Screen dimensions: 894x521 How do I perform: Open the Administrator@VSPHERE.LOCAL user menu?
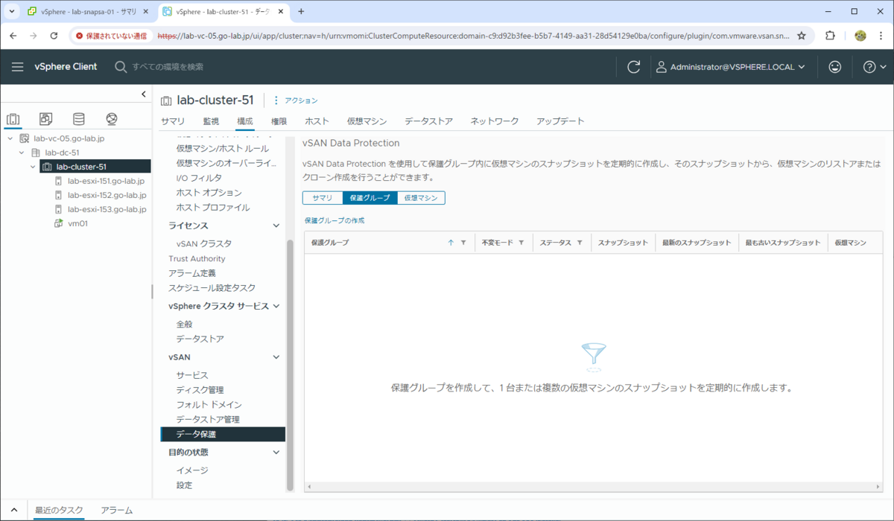coord(730,67)
